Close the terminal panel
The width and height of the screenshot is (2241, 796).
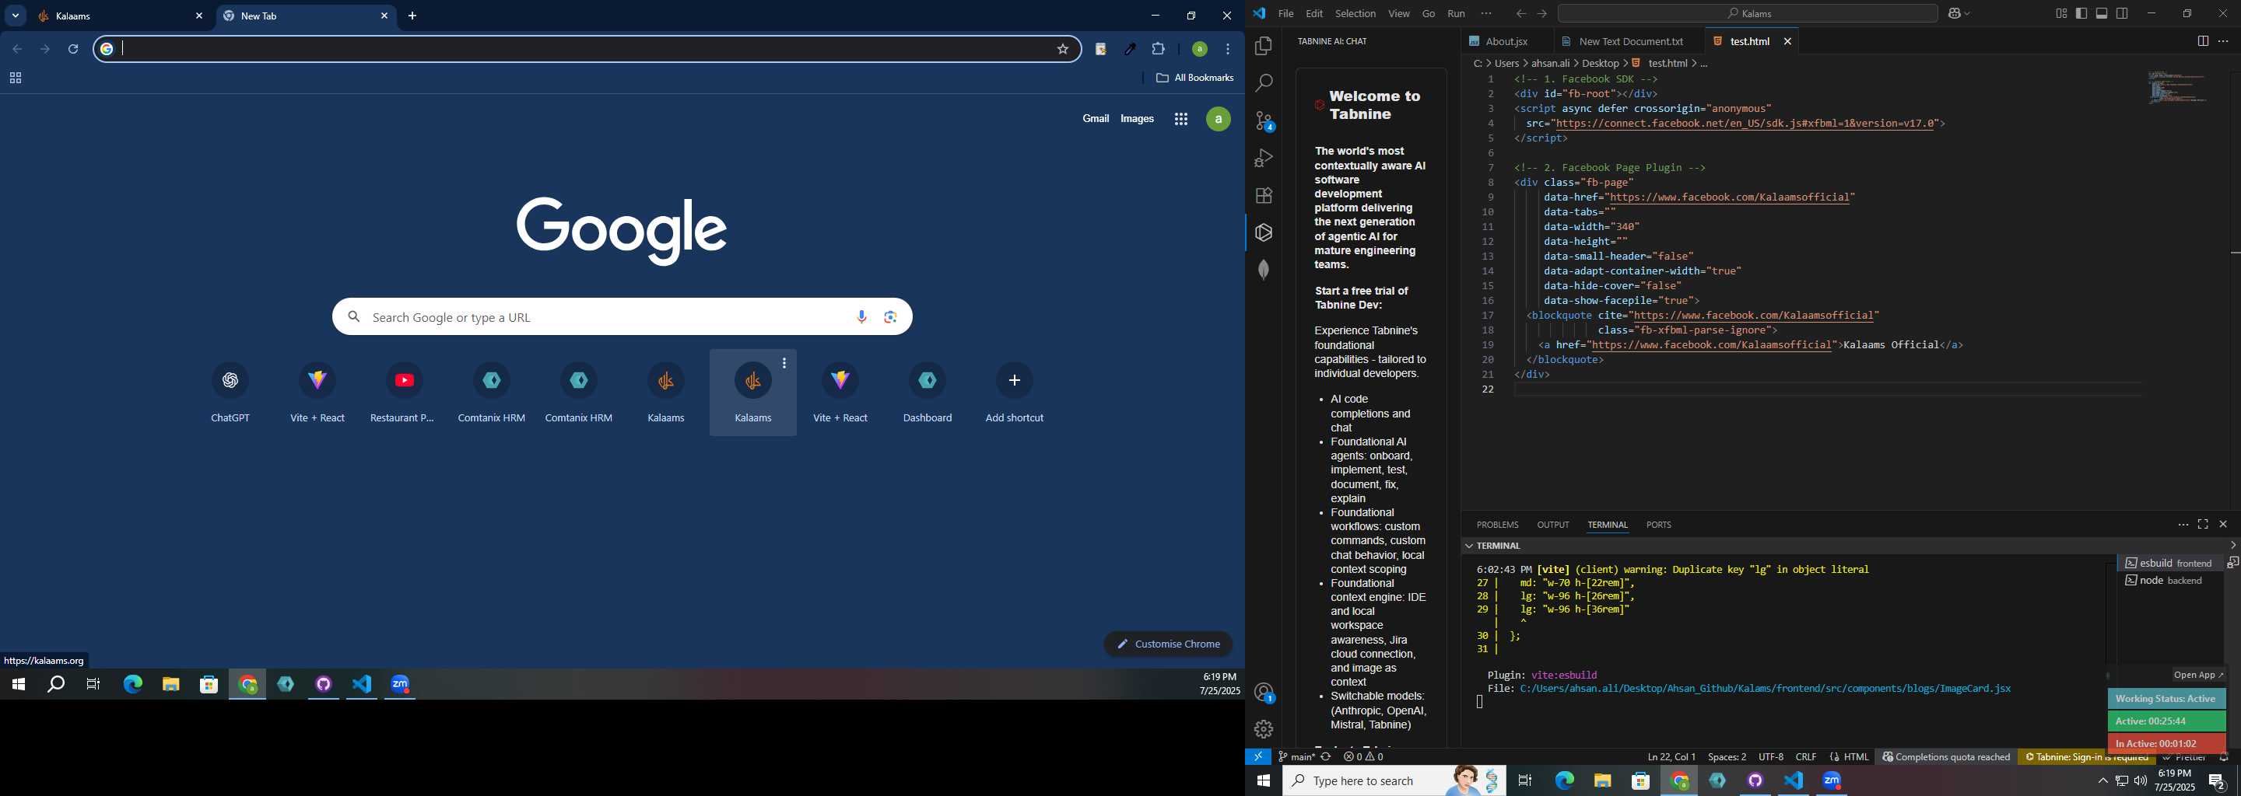pos(2224,525)
